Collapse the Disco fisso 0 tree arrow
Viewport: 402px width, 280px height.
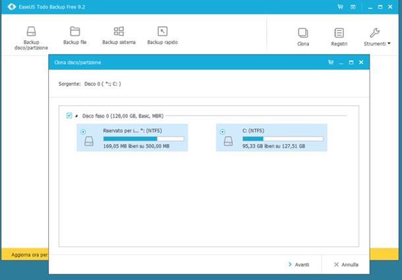click(x=76, y=116)
